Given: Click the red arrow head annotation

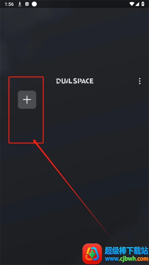Looking at the screenshot, I should pyautogui.click(x=35, y=142).
